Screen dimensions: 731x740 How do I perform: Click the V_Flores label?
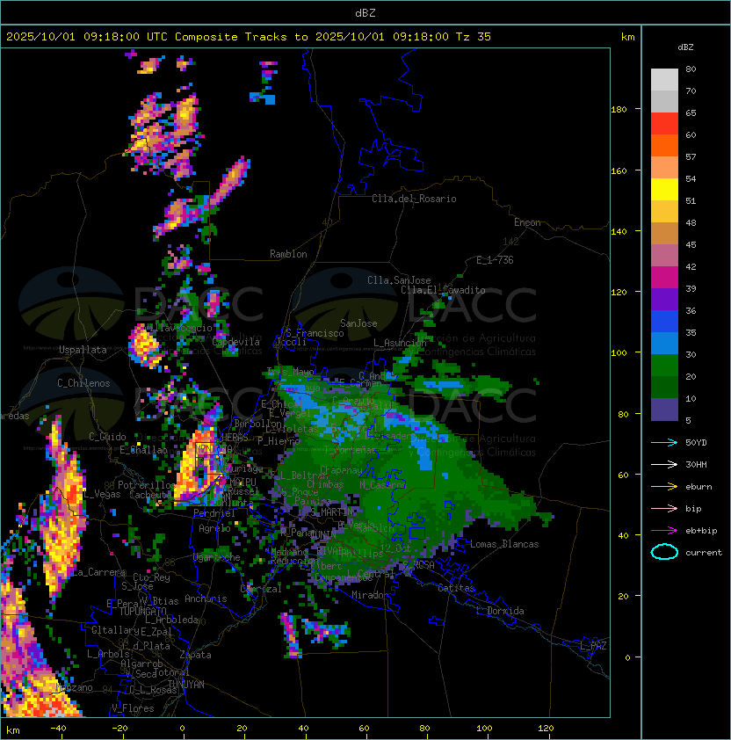pos(133,708)
